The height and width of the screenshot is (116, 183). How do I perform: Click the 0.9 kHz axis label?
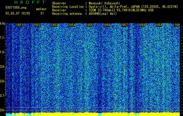(x=2, y=67)
